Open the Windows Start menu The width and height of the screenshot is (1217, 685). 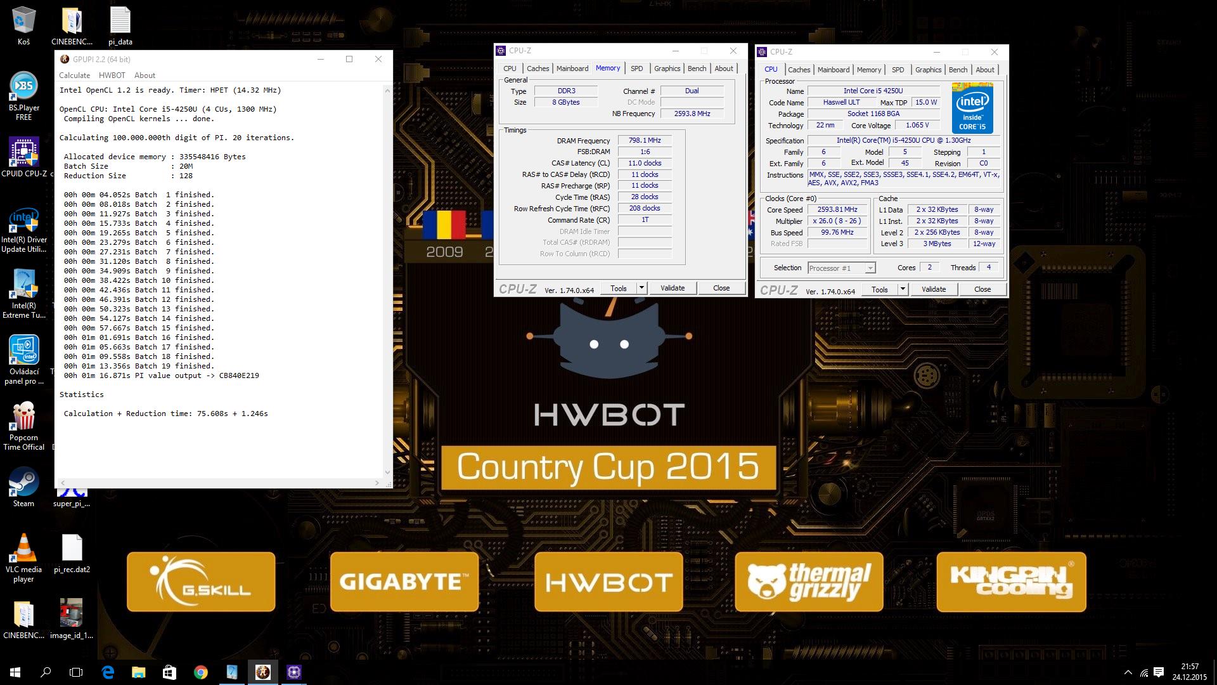tap(15, 672)
